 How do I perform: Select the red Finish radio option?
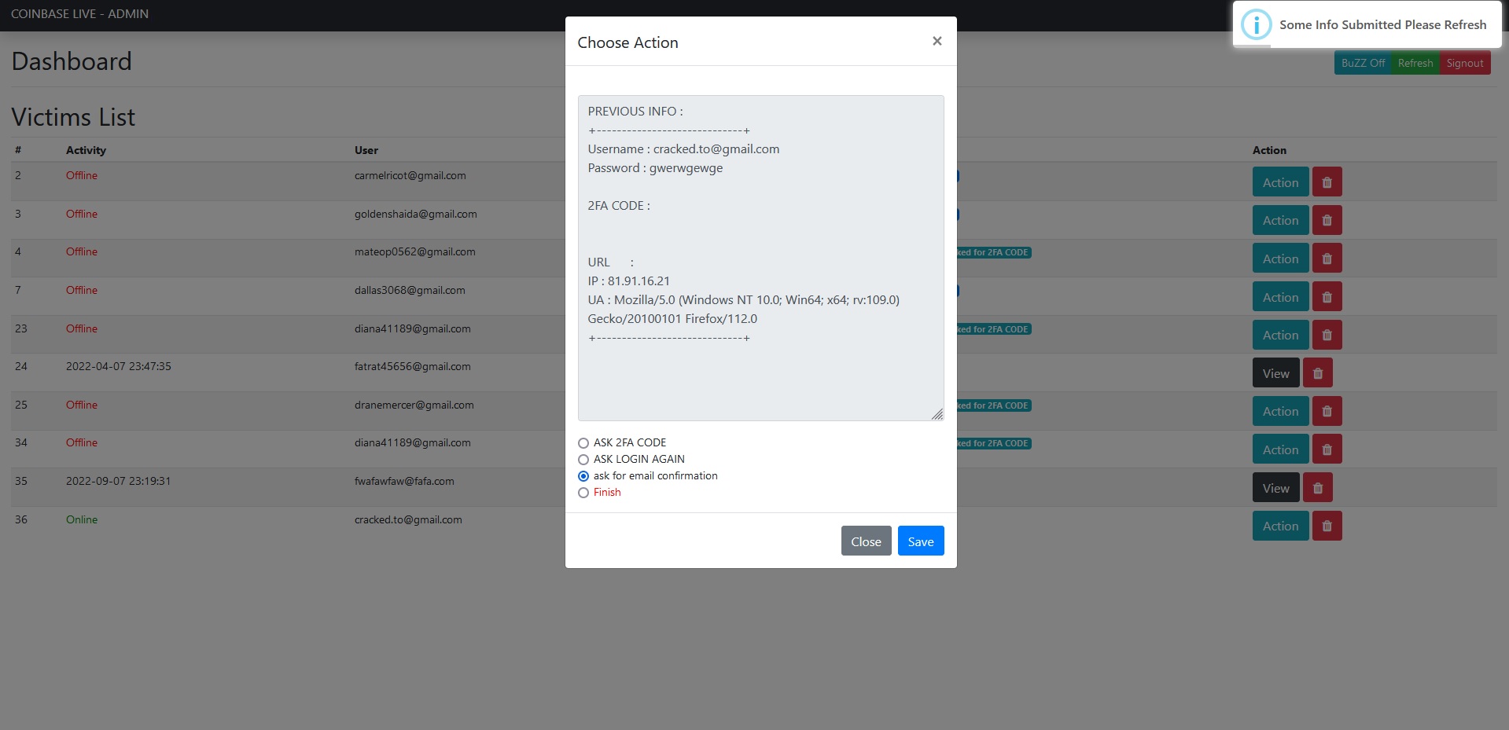tap(583, 493)
